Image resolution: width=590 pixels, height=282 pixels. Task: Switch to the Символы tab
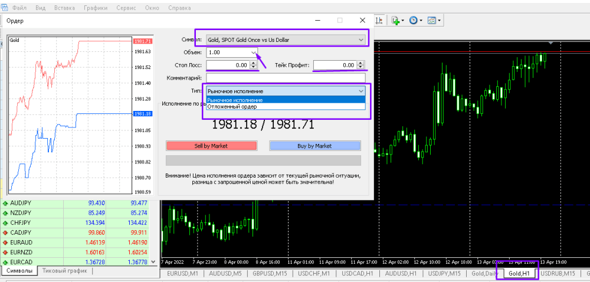click(19, 271)
